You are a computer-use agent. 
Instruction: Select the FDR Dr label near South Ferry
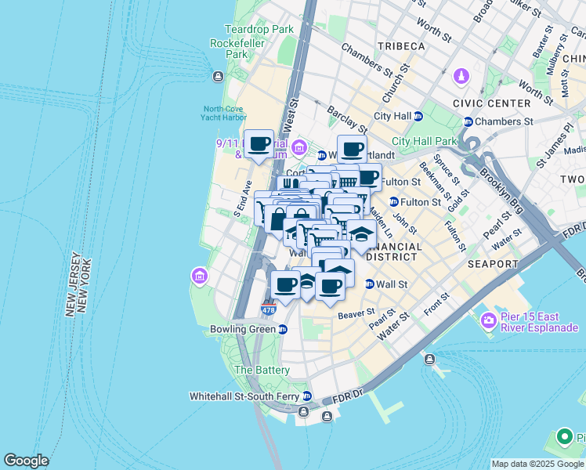click(x=348, y=396)
